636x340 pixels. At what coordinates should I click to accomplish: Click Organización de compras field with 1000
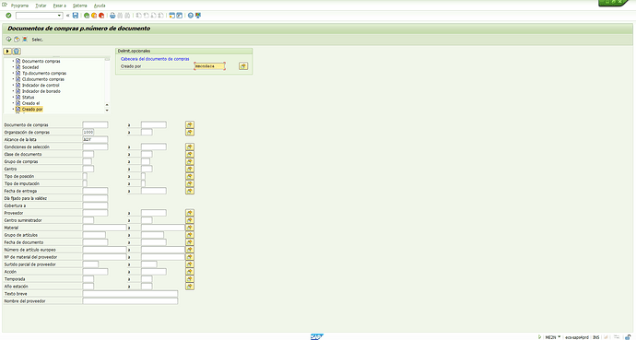tap(88, 132)
